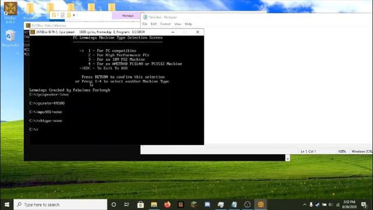Open the clock showing 2:32 PM
Viewport: 373px width, 210px height.
click(350, 205)
